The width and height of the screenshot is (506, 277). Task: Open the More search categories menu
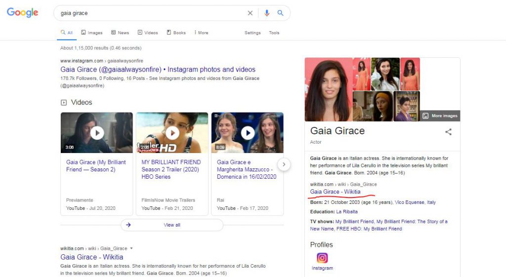(x=201, y=33)
